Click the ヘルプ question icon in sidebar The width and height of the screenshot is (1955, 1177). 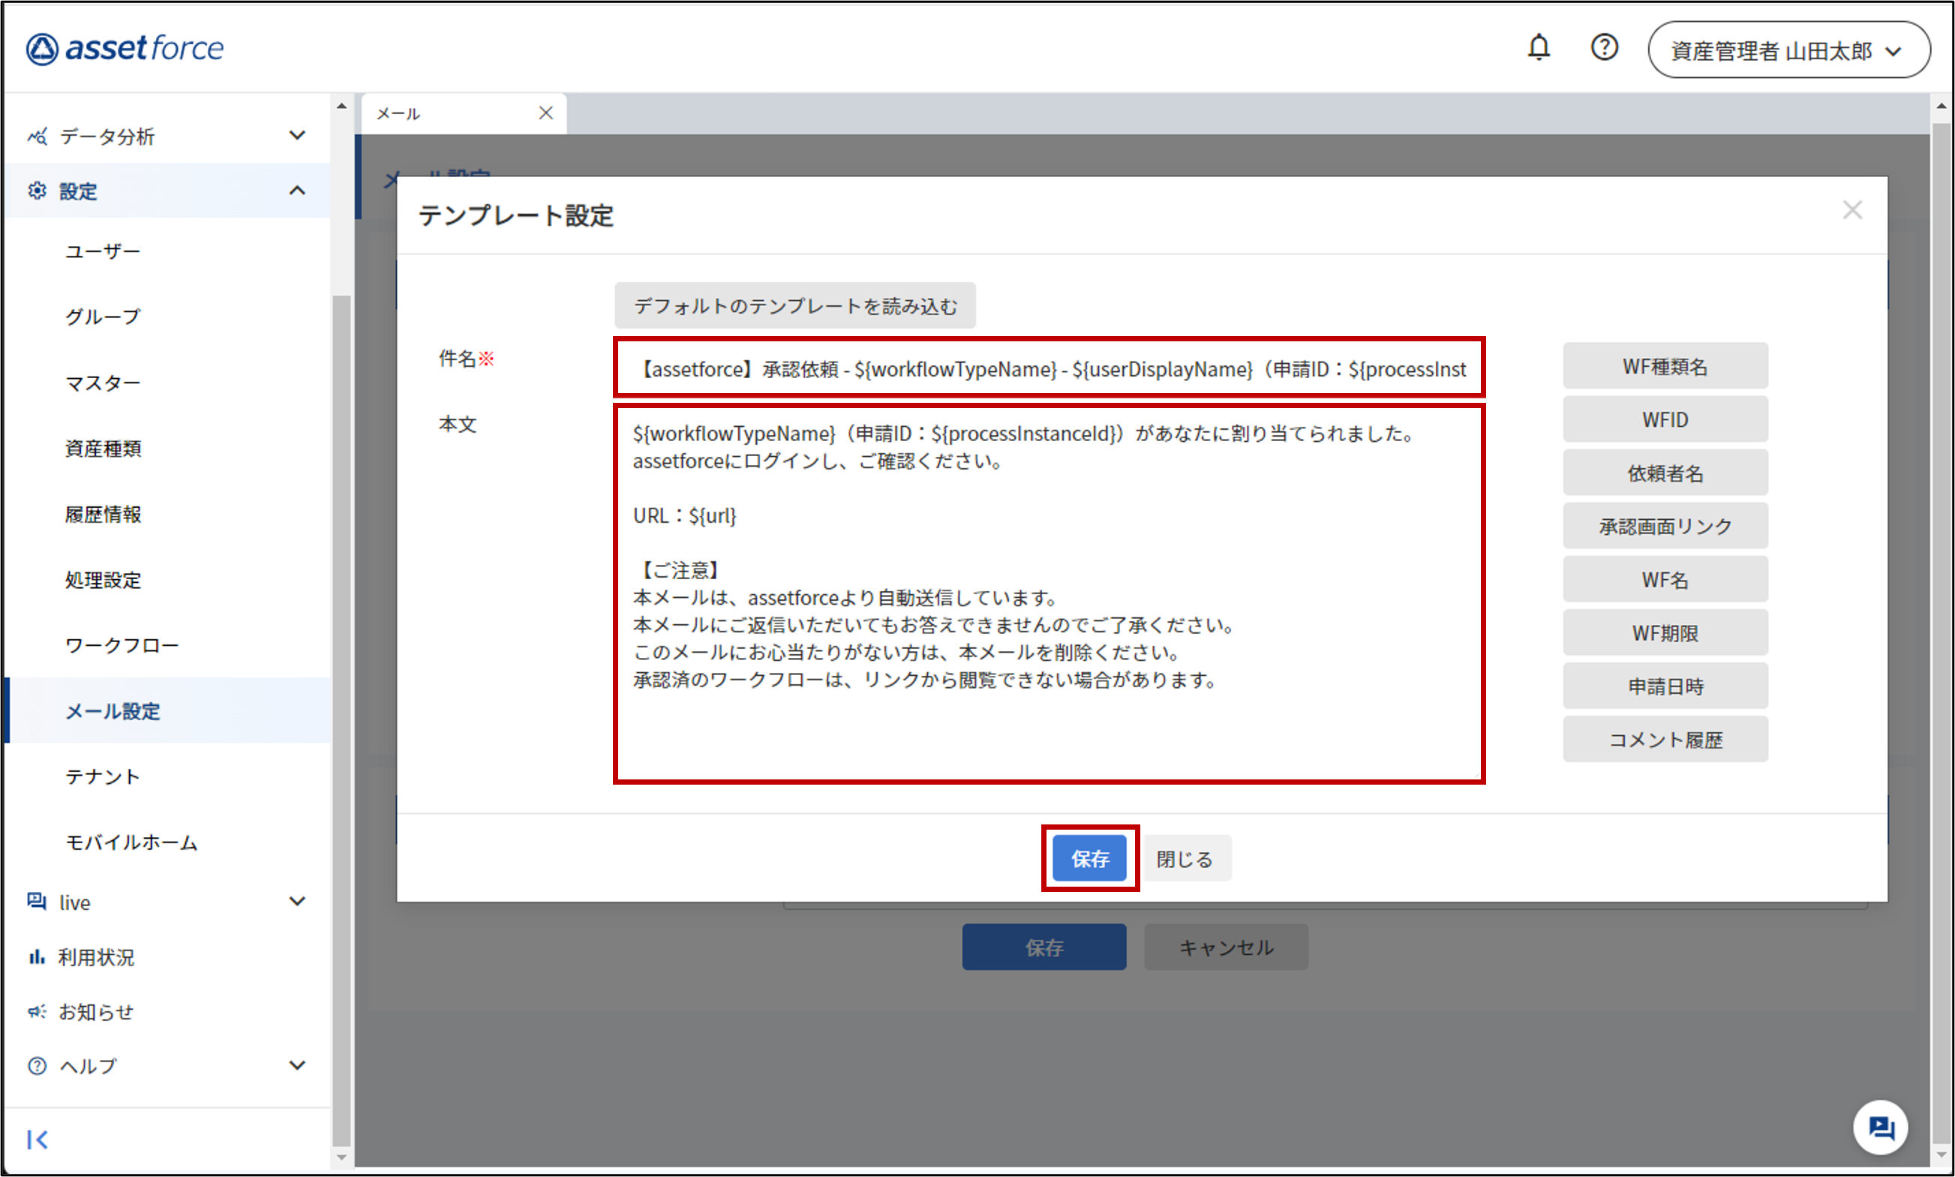click(x=38, y=1066)
